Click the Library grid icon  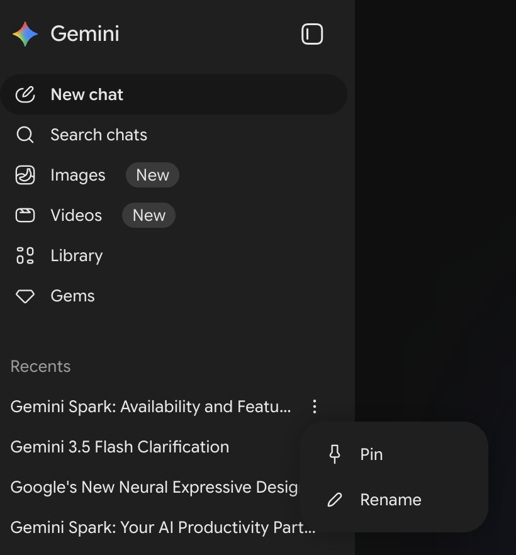point(25,255)
